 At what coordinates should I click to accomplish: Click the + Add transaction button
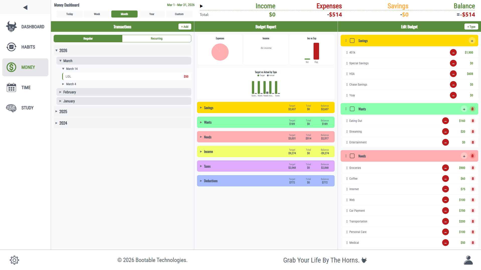click(x=184, y=27)
